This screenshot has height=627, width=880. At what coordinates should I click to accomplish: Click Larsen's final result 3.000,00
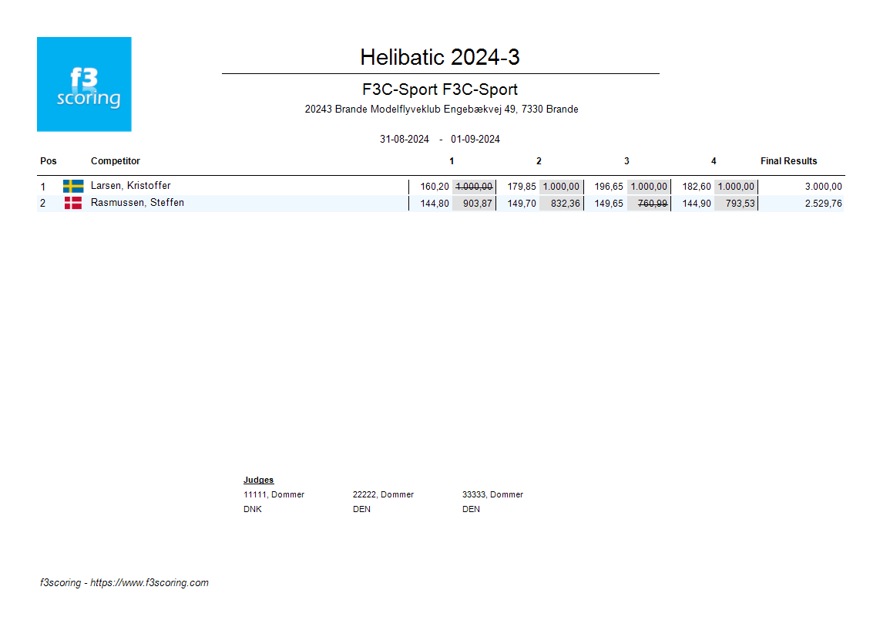823,187
